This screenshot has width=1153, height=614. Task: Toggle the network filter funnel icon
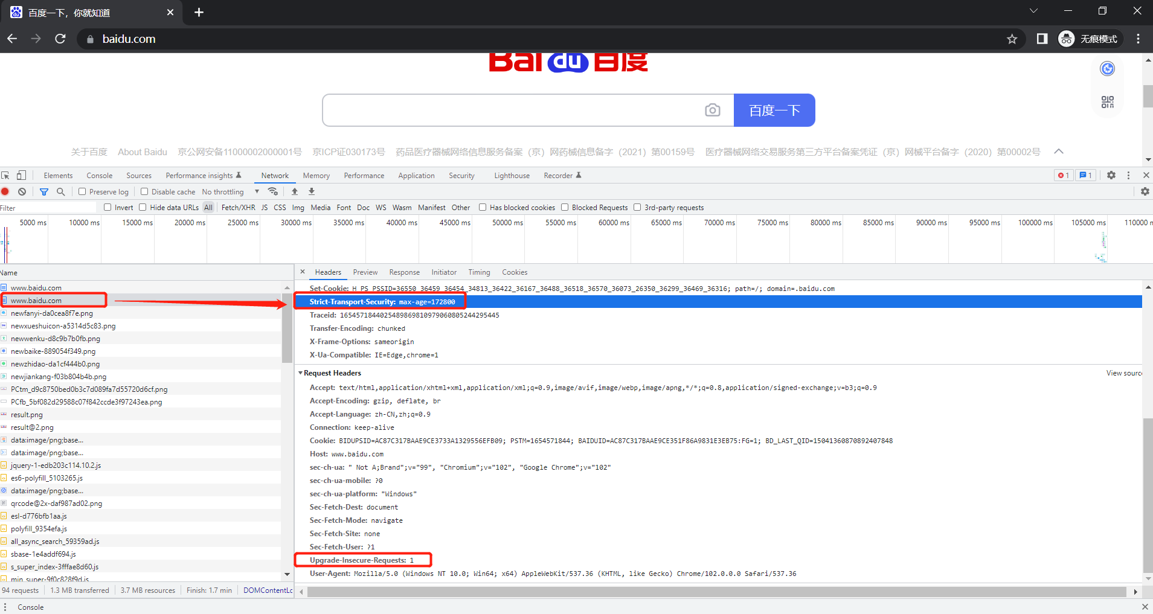click(x=44, y=191)
